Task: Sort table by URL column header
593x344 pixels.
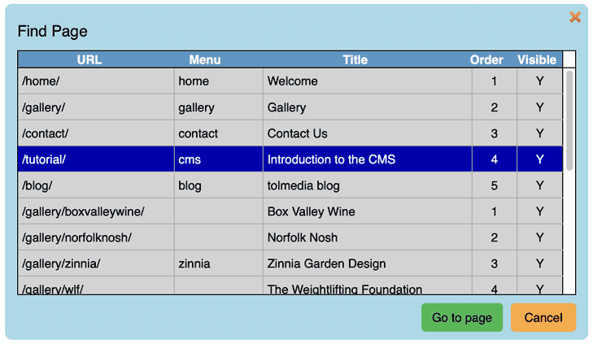Action: click(x=89, y=59)
